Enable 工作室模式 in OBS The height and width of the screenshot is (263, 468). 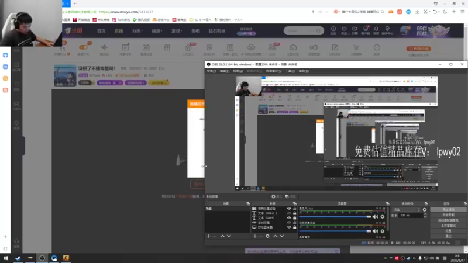click(448, 226)
